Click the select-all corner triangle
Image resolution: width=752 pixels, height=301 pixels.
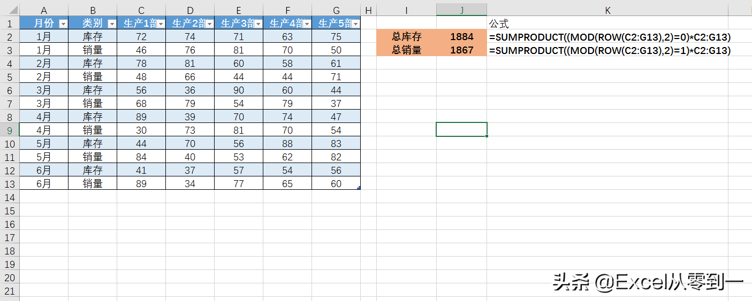point(13,11)
